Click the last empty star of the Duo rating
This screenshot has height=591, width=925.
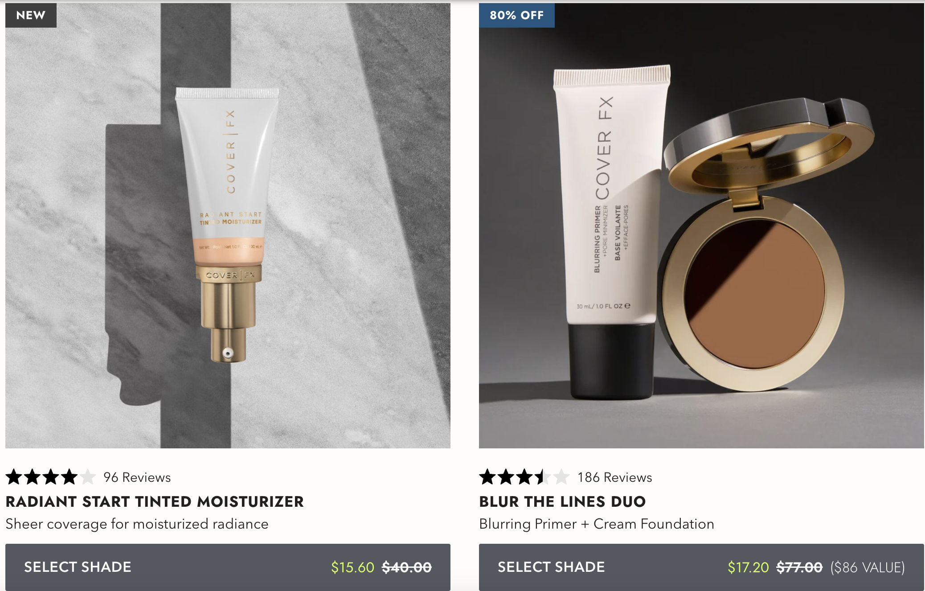pyautogui.click(x=561, y=477)
